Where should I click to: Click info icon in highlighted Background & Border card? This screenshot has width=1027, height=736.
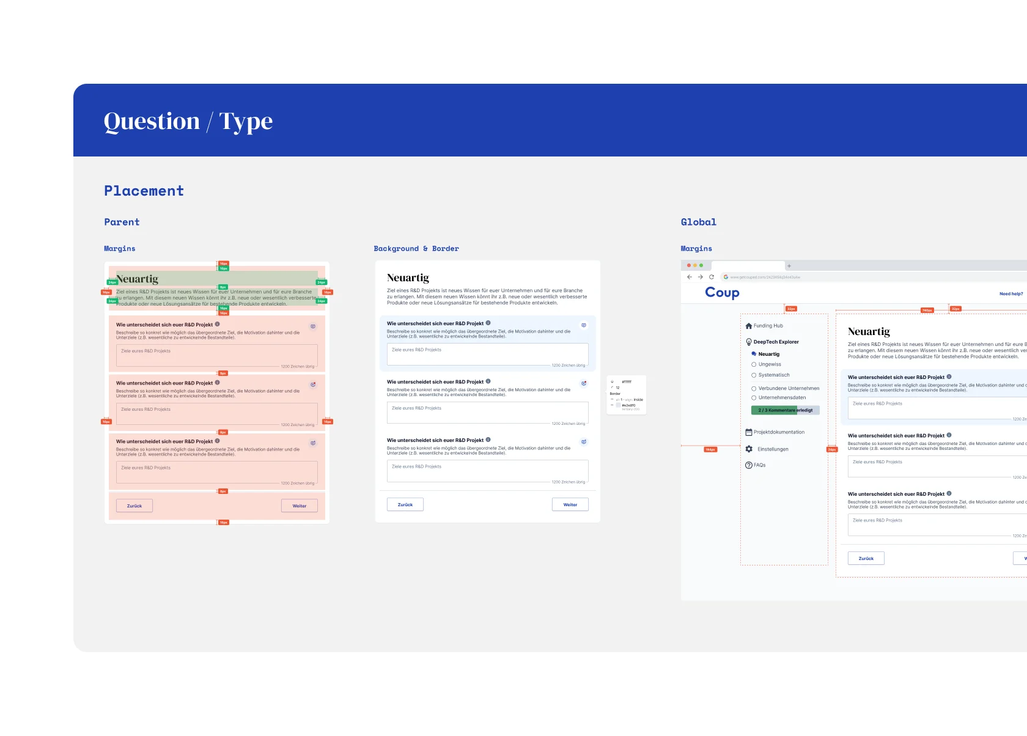(x=488, y=323)
